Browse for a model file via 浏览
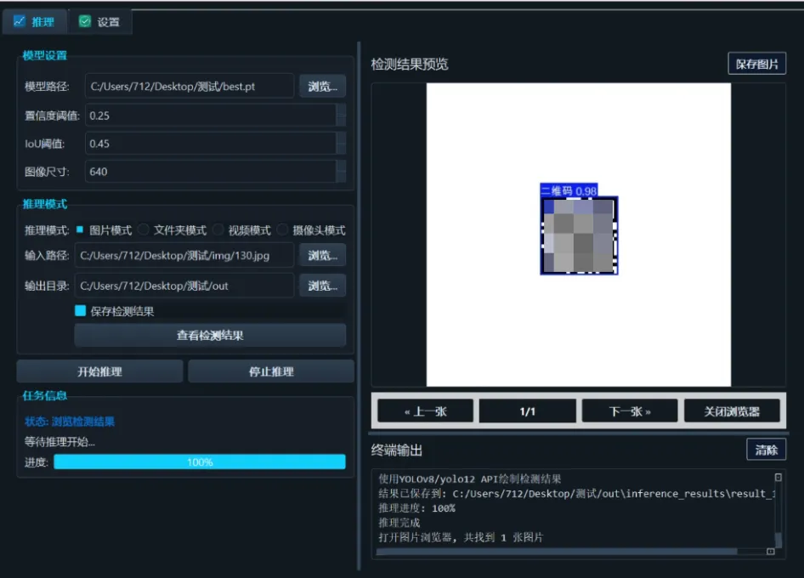The height and width of the screenshot is (578, 804). [322, 86]
